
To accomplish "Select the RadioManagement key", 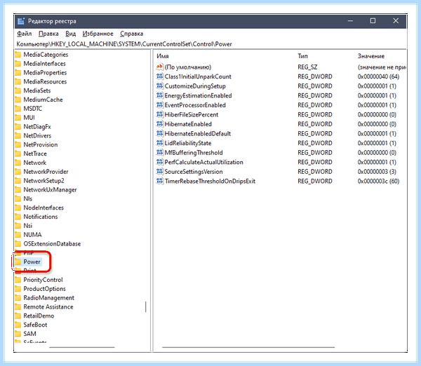I will click(x=49, y=298).
